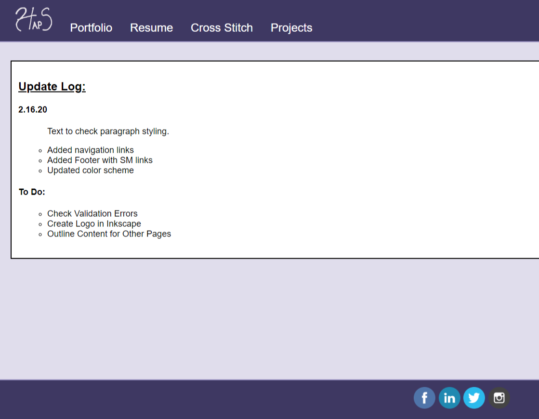The image size is (539, 419).
Task: Click the 'Check Validation Errors' to-do item
Action: click(x=92, y=214)
